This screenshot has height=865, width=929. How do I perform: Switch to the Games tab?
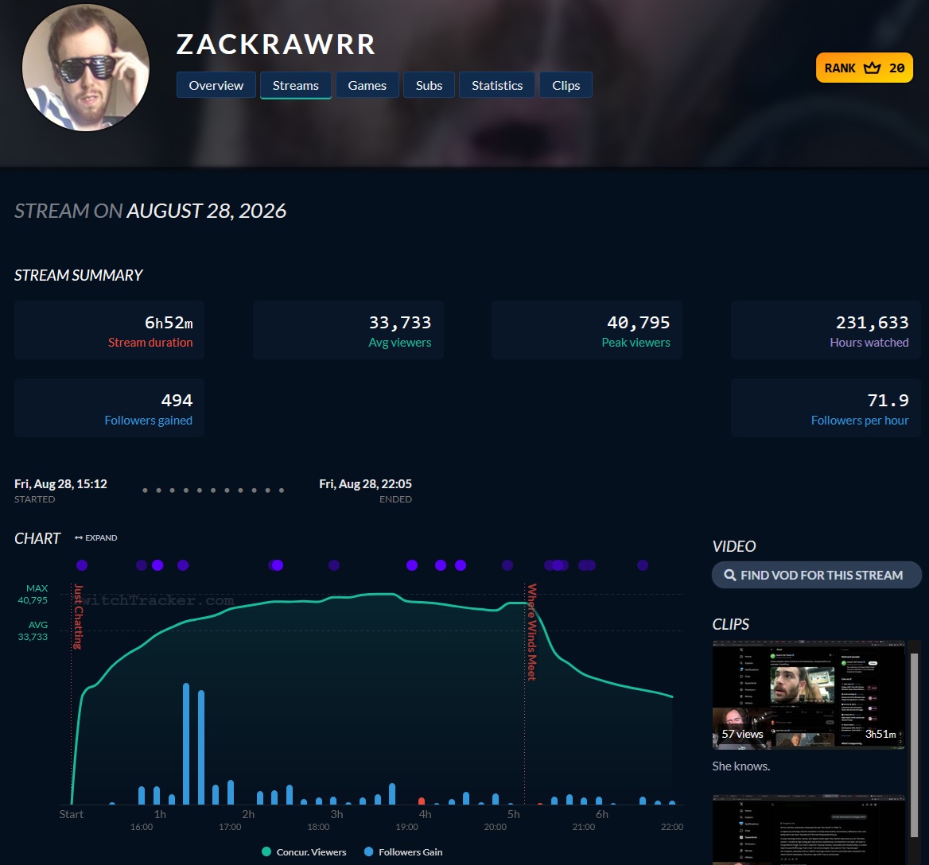point(367,84)
